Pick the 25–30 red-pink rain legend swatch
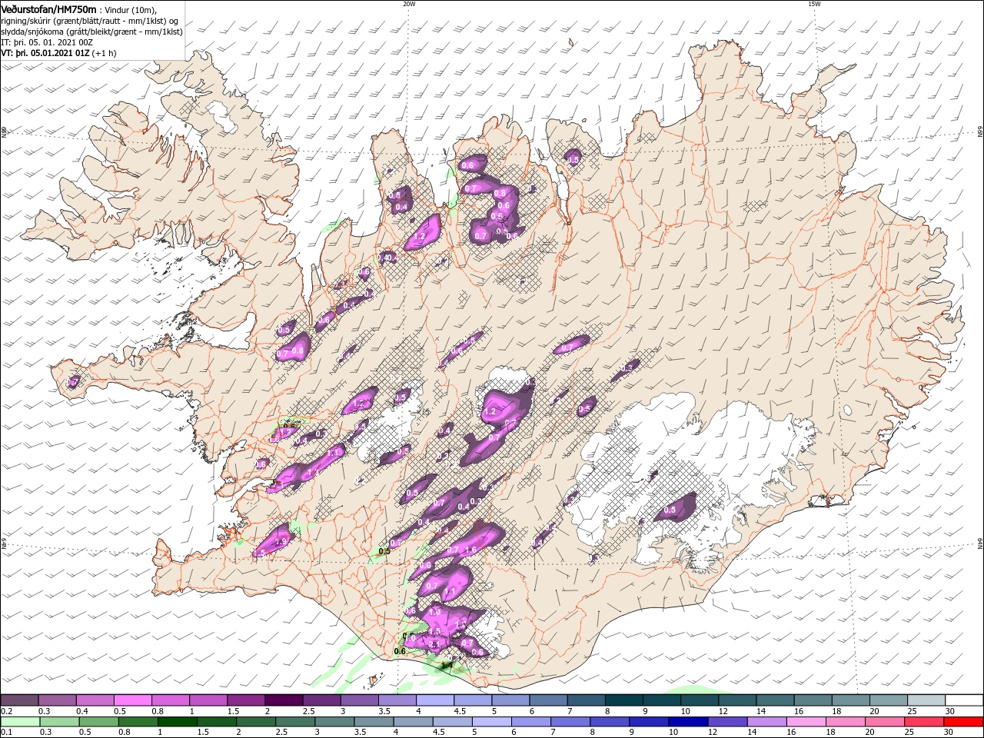The height and width of the screenshot is (738, 984). [x=923, y=722]
